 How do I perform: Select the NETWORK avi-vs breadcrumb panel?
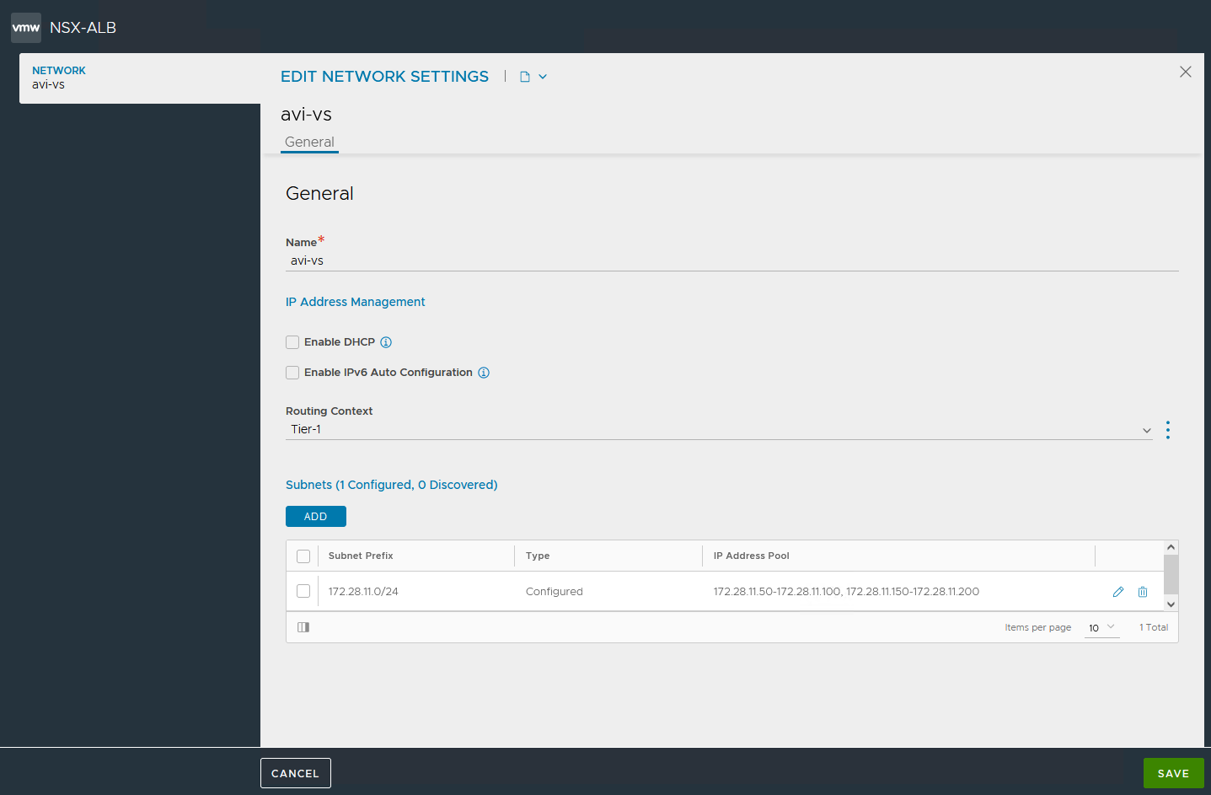coord(140,78)
